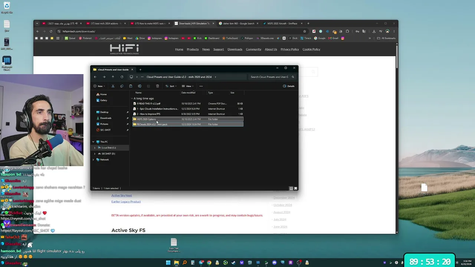
Task: Click the Forward arrow in File Explorer
Action: pos(104,77)
